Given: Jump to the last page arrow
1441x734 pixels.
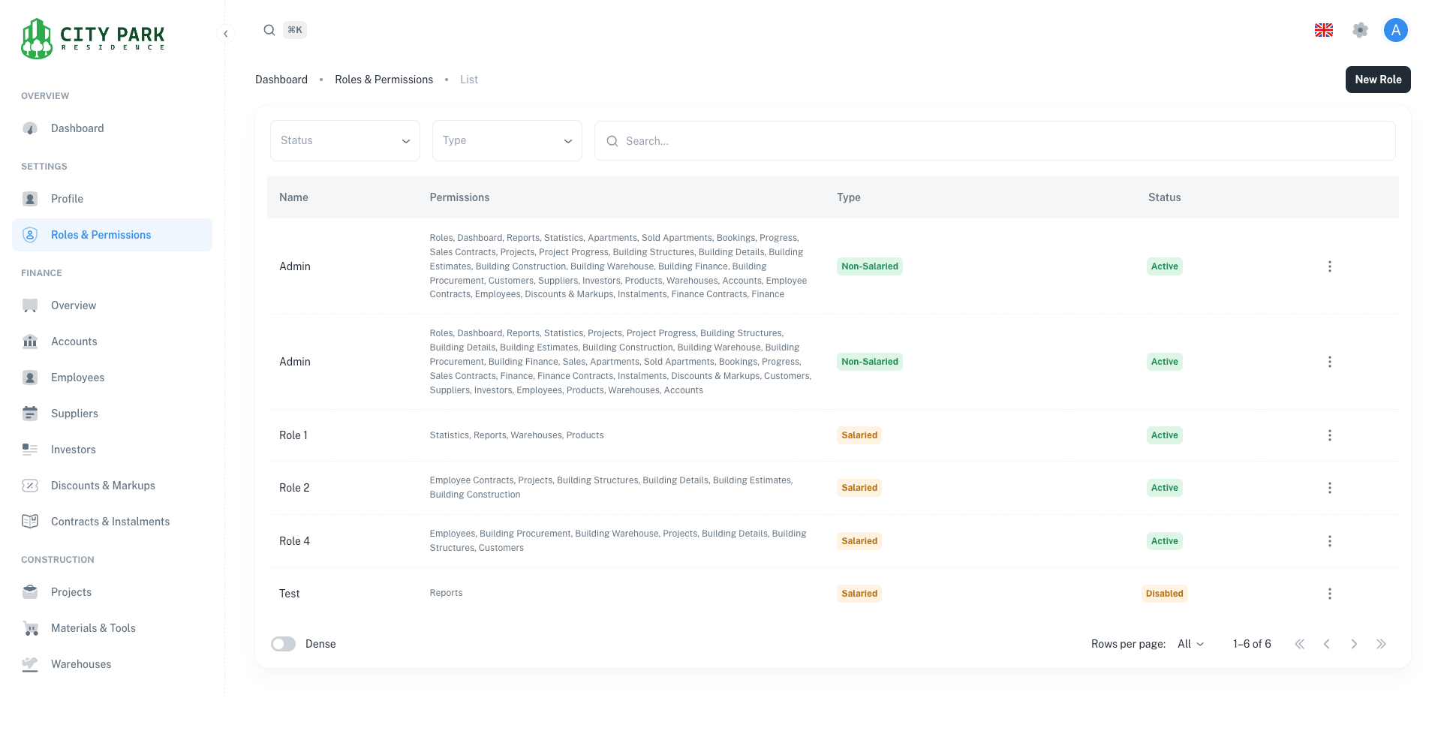Looking at the screenshot, I should point(1381,644).
